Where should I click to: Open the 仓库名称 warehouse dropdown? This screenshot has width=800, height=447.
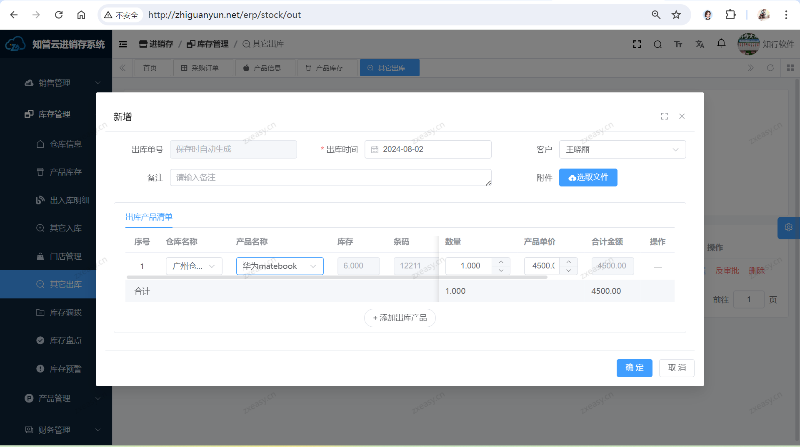point(194,266)
